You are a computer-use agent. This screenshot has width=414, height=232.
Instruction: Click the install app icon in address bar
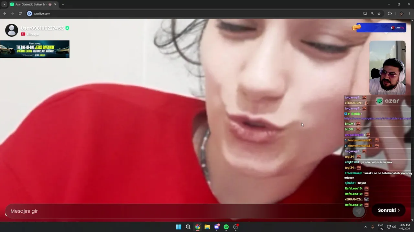[x=365, y=14]
